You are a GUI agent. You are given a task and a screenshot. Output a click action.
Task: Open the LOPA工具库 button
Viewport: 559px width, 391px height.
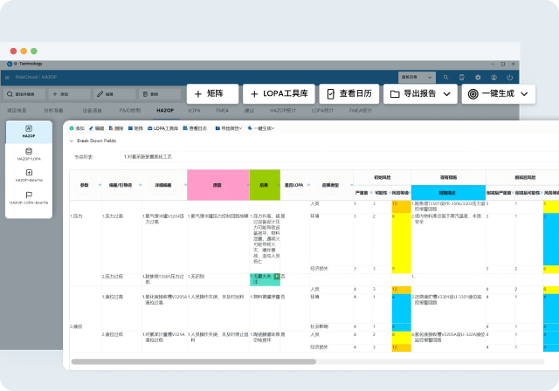(x=278, y=93)
